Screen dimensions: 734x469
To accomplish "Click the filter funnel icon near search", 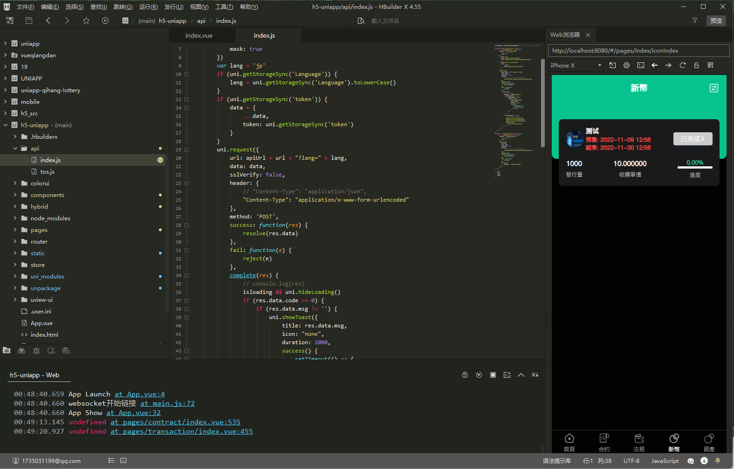I will pos(695,20).
